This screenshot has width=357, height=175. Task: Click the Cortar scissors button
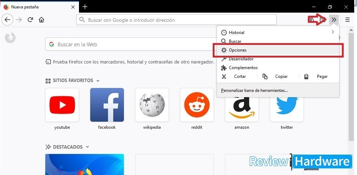(237, 76)
